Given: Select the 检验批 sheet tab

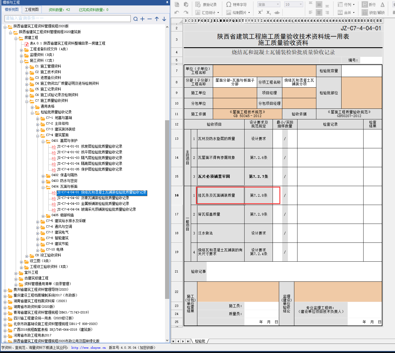Looking at the screenshot, I should click(x=200, y=341).
